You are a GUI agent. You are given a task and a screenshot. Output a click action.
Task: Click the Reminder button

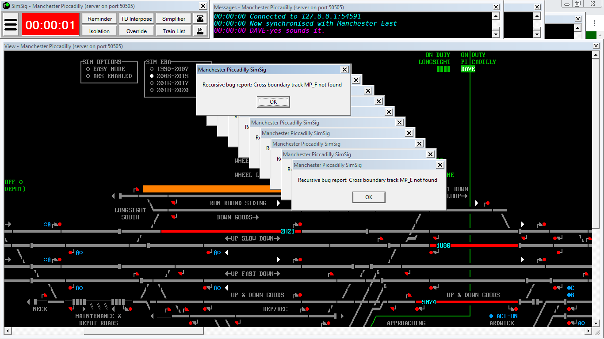[99, 19]
